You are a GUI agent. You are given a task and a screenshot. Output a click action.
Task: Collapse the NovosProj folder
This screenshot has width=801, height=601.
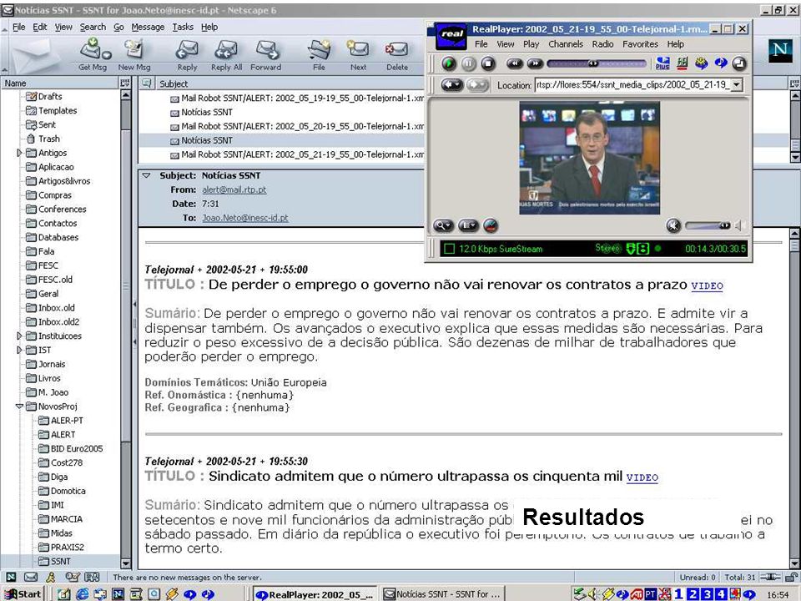tap(19, 407)
